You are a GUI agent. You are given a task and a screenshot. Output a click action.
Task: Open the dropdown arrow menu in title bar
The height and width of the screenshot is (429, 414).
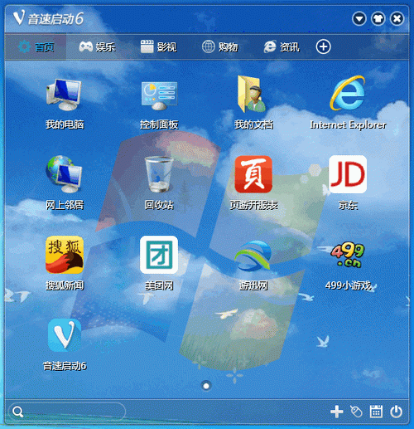coord(359,19)
